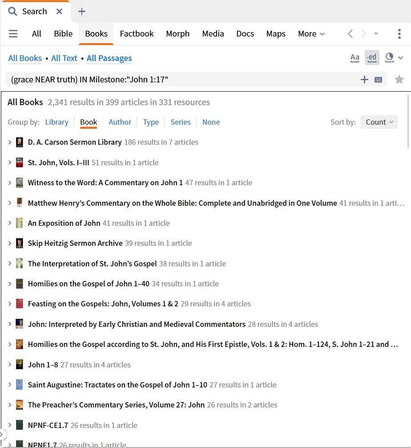The width and height of the screenshot is (411, 448).
Task: Expand John: Interpreted by Early Christian Commentators
Action: tap(10, 324)
